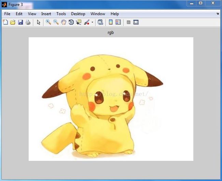Open file using the folder icon
Viewport: 222px width, 181px height.
pos(13,22)
